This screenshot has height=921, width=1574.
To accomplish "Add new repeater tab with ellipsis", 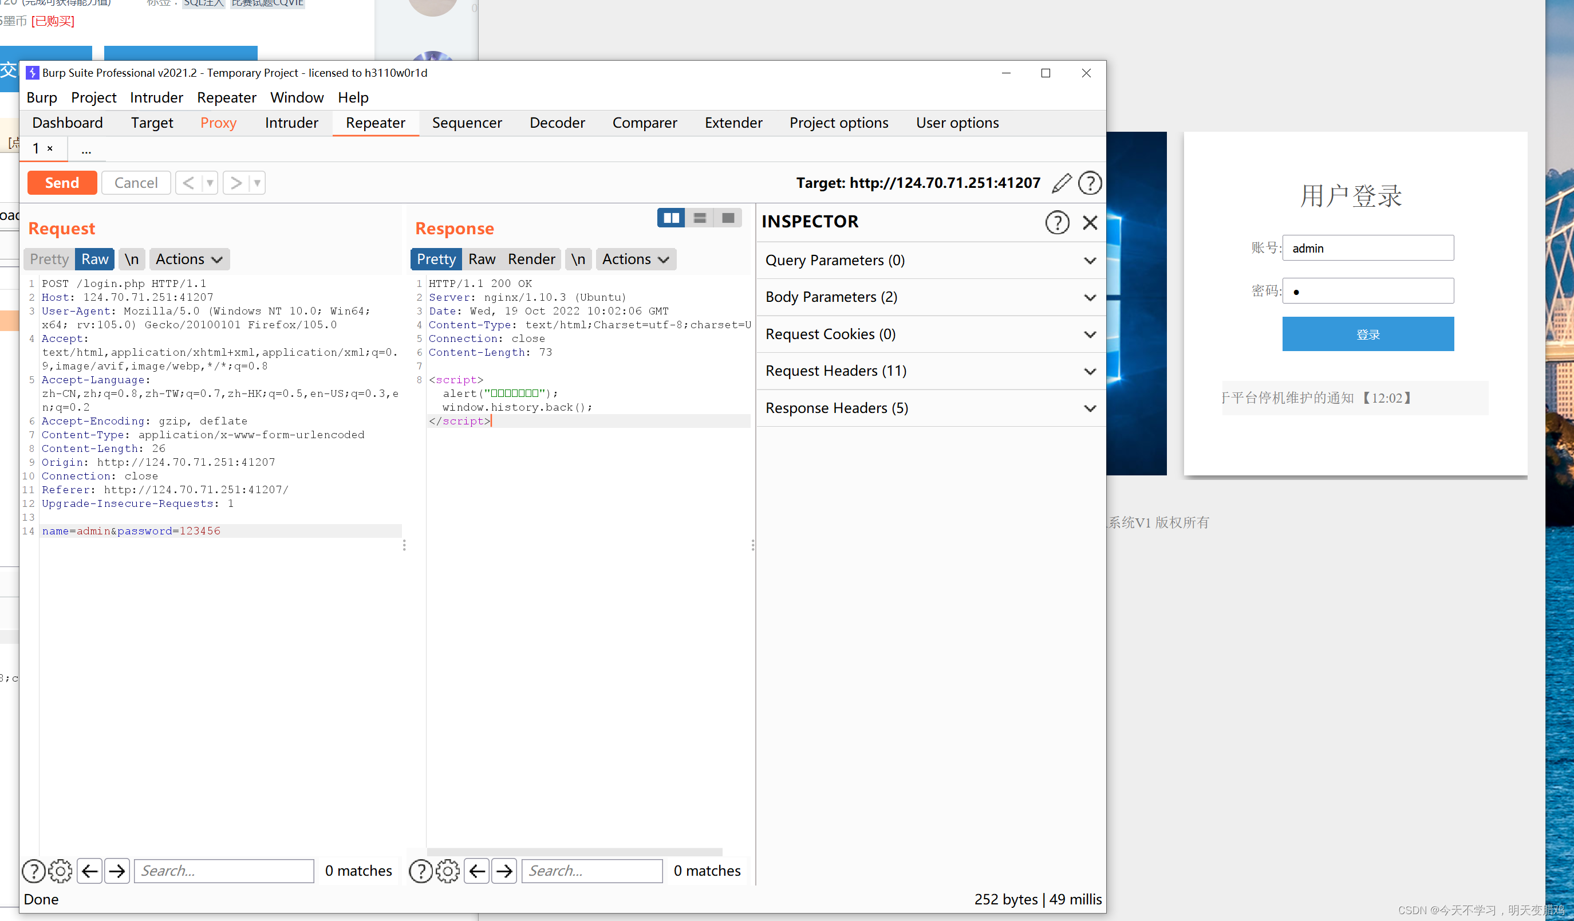I will pos(86,150).
